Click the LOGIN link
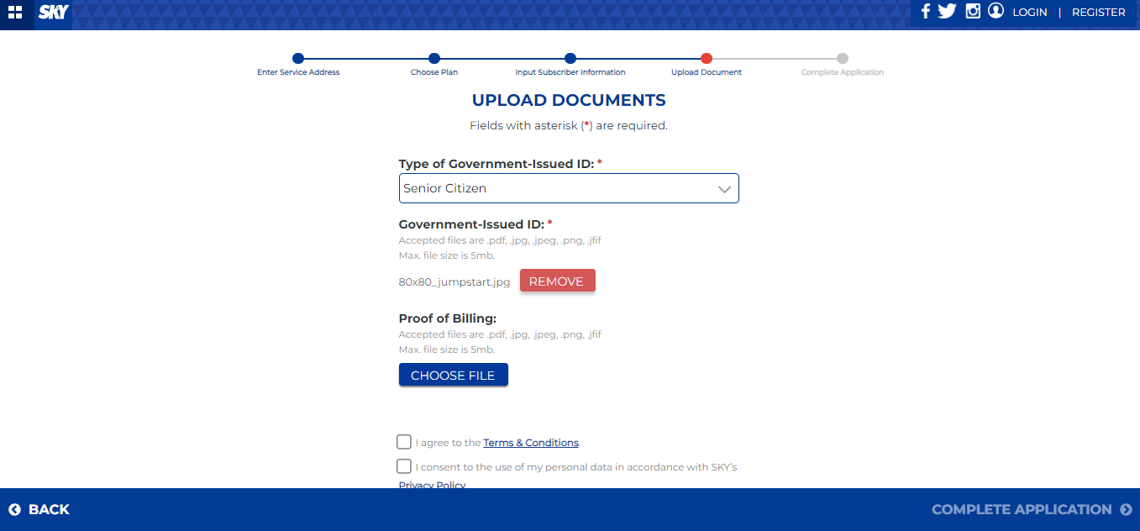Screen dimensions: 1140x531 [x=1029, y=13]
